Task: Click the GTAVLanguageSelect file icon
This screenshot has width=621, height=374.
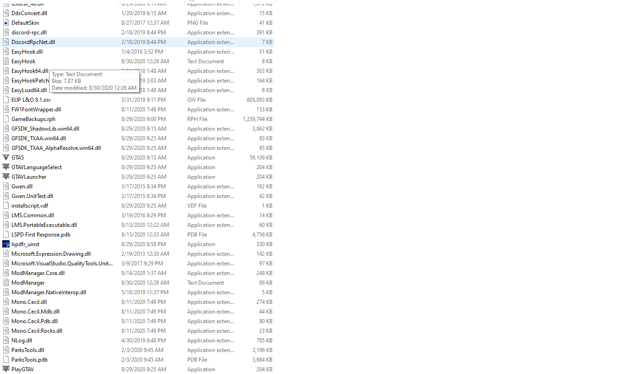Action: point(6,167)
